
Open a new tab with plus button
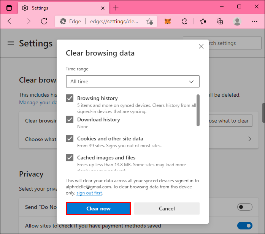tap(116, 8)
